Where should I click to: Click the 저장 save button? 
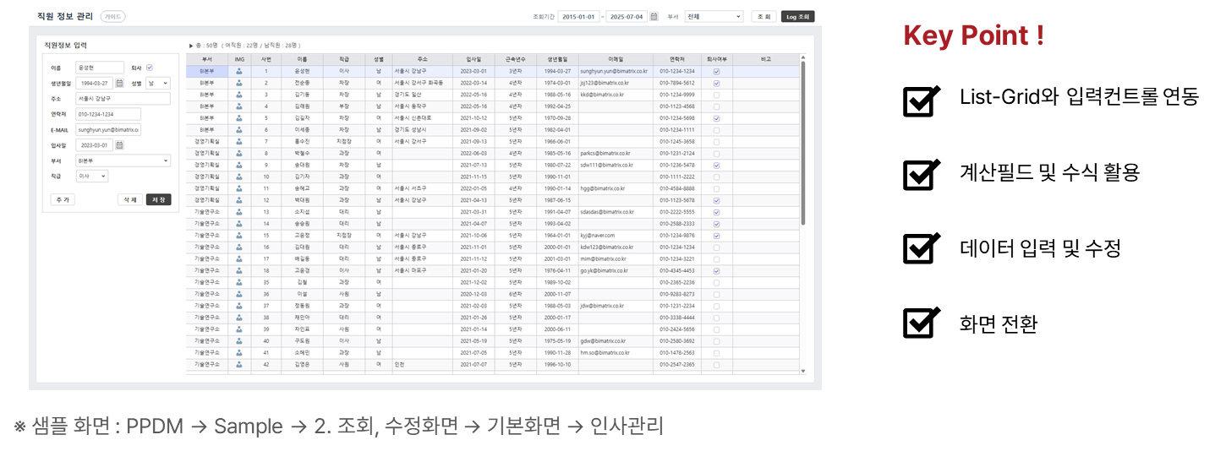point(158,200)
